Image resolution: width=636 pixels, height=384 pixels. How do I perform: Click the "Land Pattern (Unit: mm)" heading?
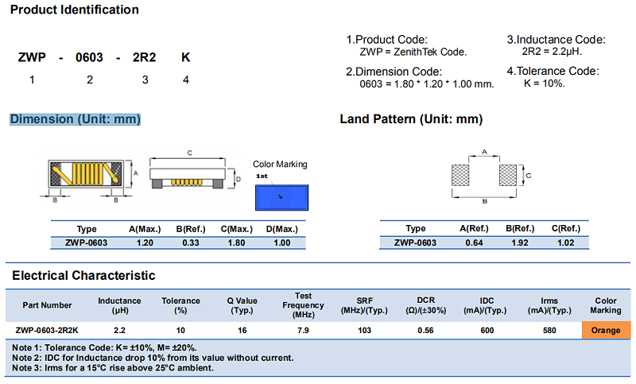(x=411, y=119)
